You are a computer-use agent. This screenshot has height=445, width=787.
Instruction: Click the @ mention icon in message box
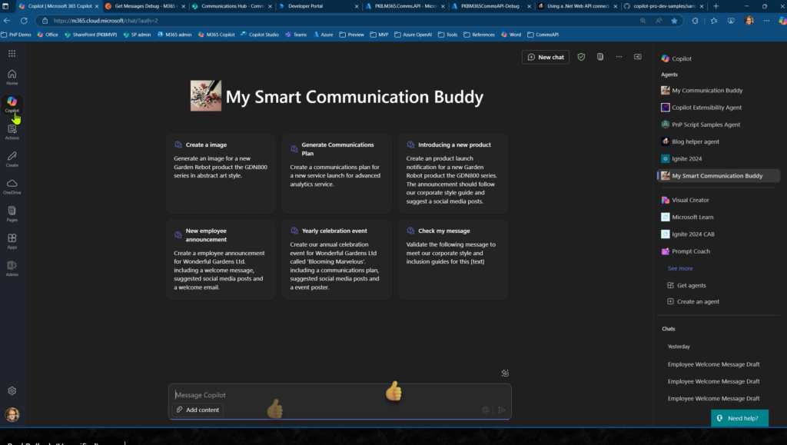click(486, 410)
